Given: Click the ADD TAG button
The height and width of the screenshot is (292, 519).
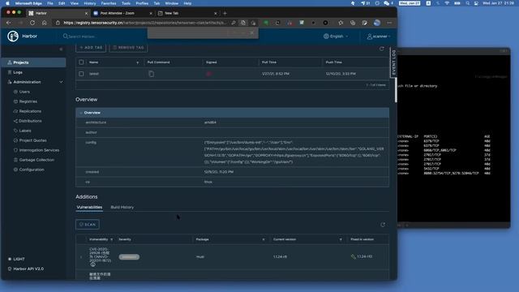Looking at the screenshot, I should [x=91, y=47].
